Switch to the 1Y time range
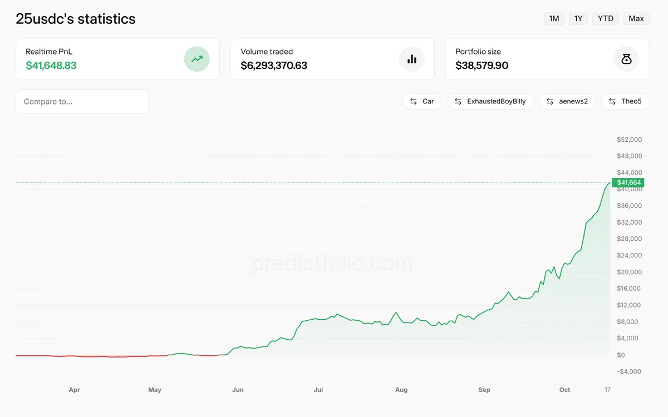Screen dimensions: 668x417 point(578,18)
